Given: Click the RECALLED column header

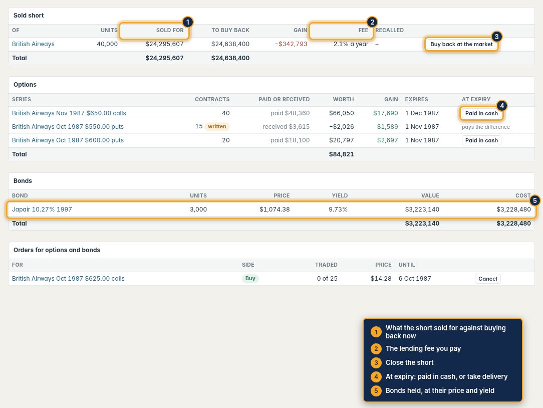Looking at the screenshot, I should (390, 30).
